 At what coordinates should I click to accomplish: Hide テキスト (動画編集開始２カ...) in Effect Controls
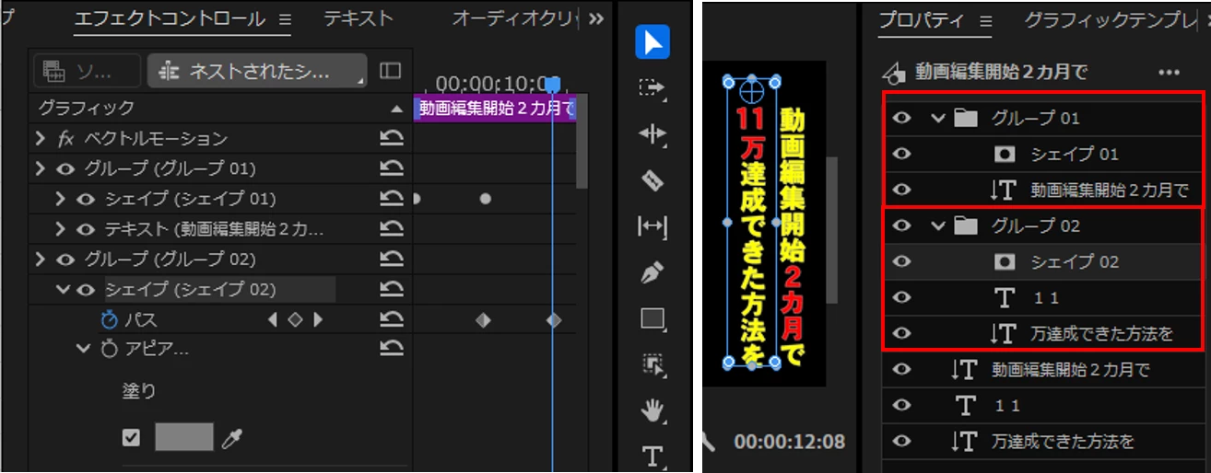(x=86, y=229)
